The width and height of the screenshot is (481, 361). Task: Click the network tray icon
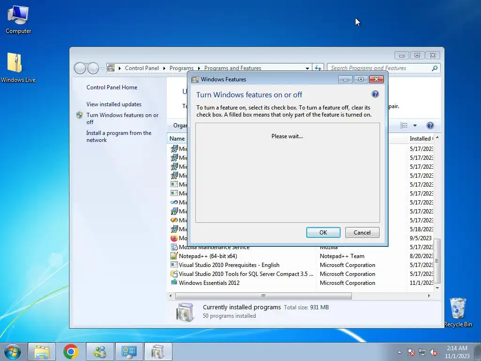tap(422, 352)
